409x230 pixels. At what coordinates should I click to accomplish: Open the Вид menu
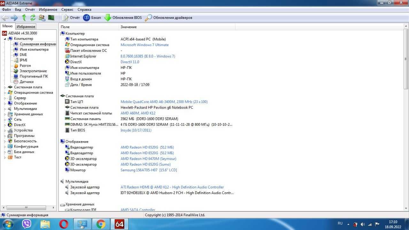[18, 10]
